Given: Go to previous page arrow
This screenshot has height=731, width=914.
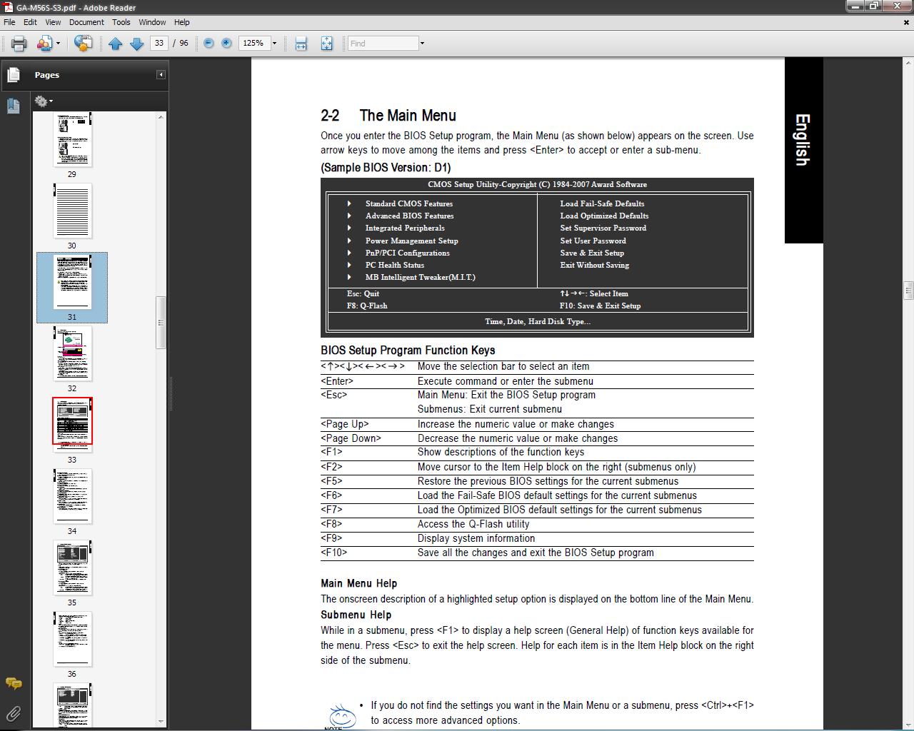Looking at the screenshot, I should pos(116,44).
